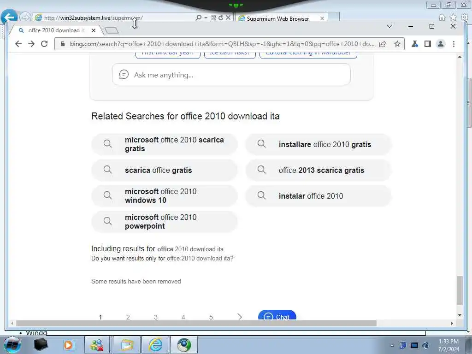Open the black box taskbar icon

[x=41, y=345]
